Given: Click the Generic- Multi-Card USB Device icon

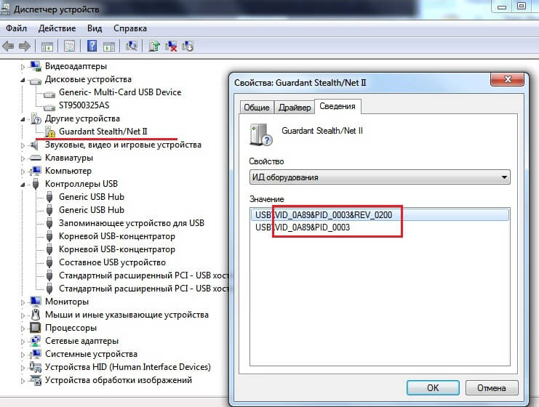Looking at the screenshot, I should click(49, 94).
